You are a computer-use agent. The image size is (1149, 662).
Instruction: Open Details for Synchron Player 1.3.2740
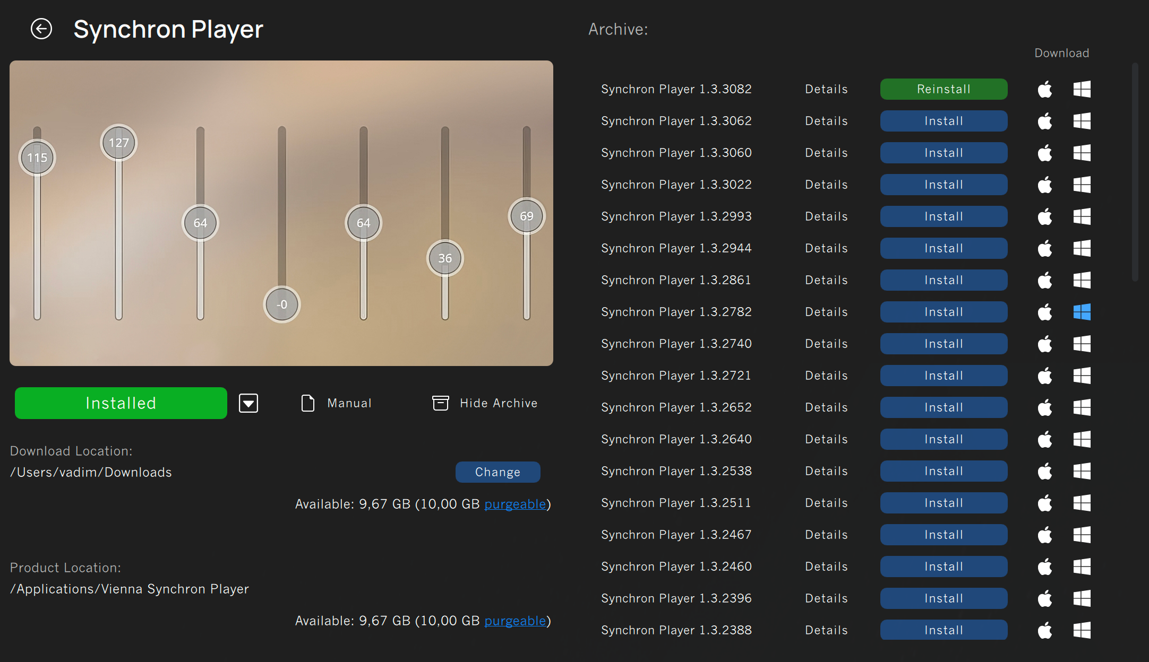click(826, 344)
